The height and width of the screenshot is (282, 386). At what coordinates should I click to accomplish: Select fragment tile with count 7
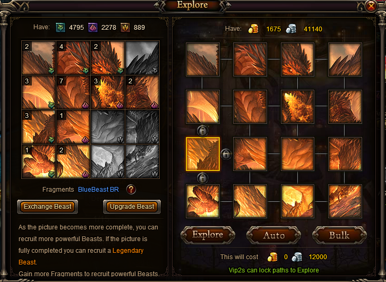(x=73, y=92)
